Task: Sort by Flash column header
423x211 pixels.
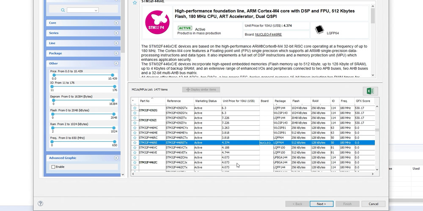Action: tap(301, 101)
